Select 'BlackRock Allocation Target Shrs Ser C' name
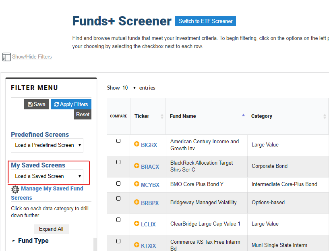 [x=202, y=166]
